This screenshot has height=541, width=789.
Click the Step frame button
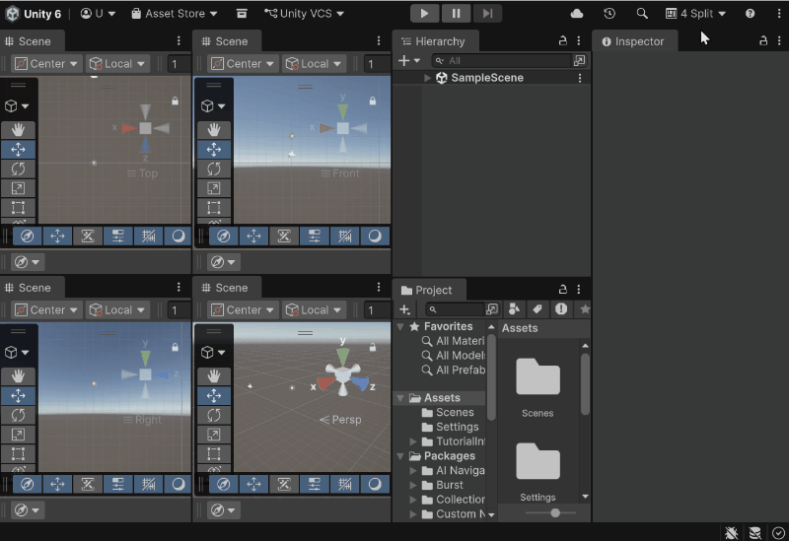point(487,14)
